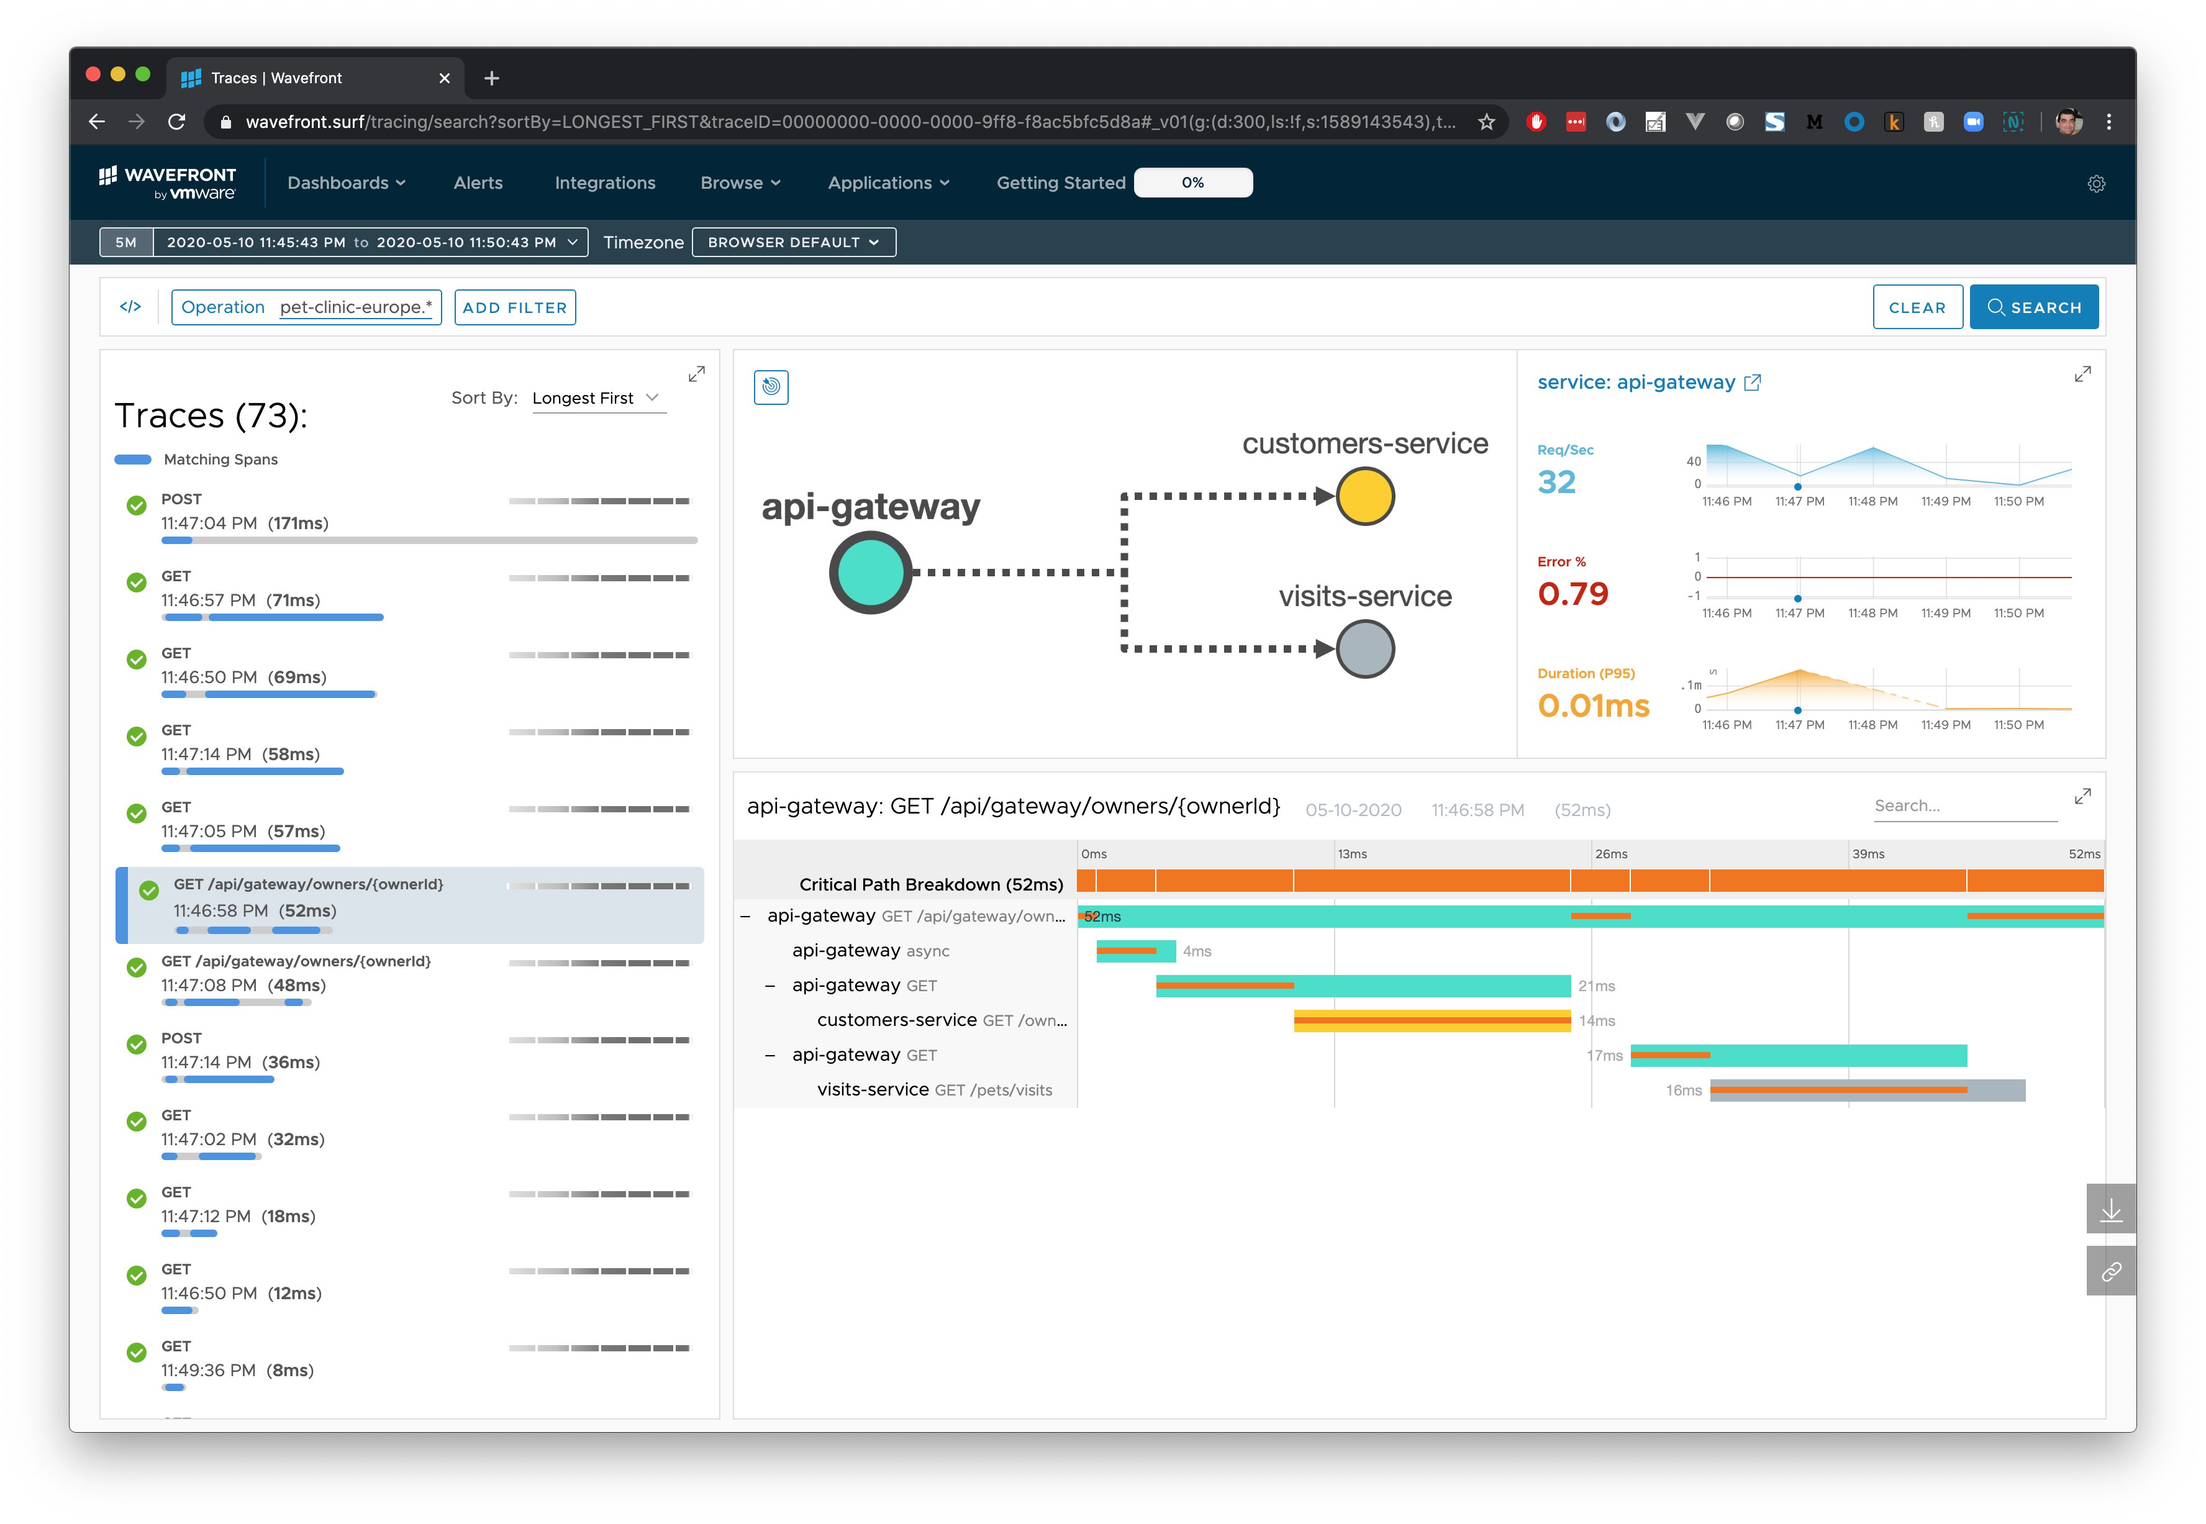
Task: Open the settings gear in the navigation bar
Action: tap(2096, 183)
